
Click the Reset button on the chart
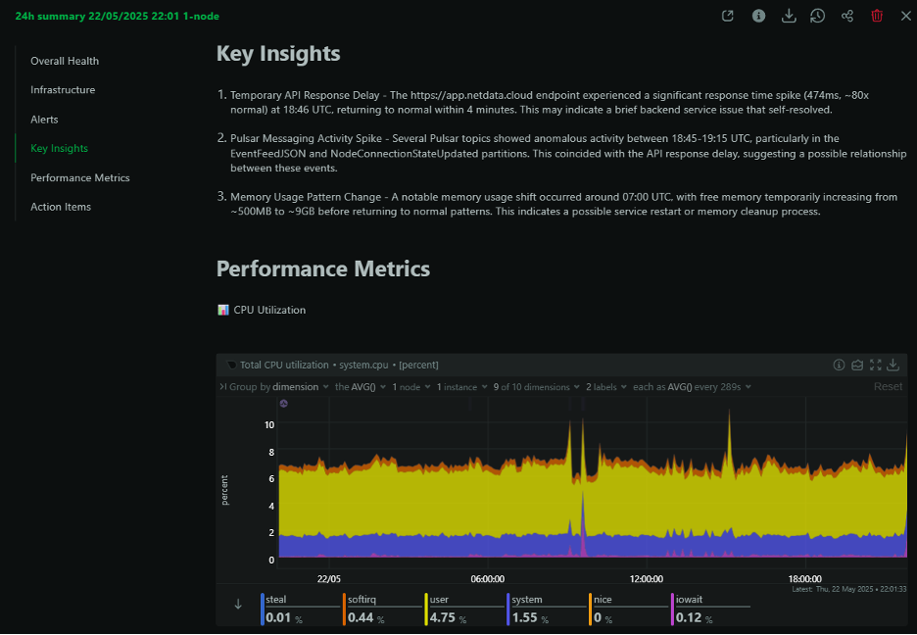pos(888,386)
